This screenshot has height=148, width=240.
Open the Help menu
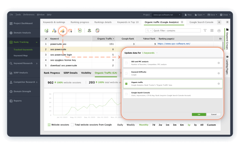pyautogui.click(x=49, y=15)
